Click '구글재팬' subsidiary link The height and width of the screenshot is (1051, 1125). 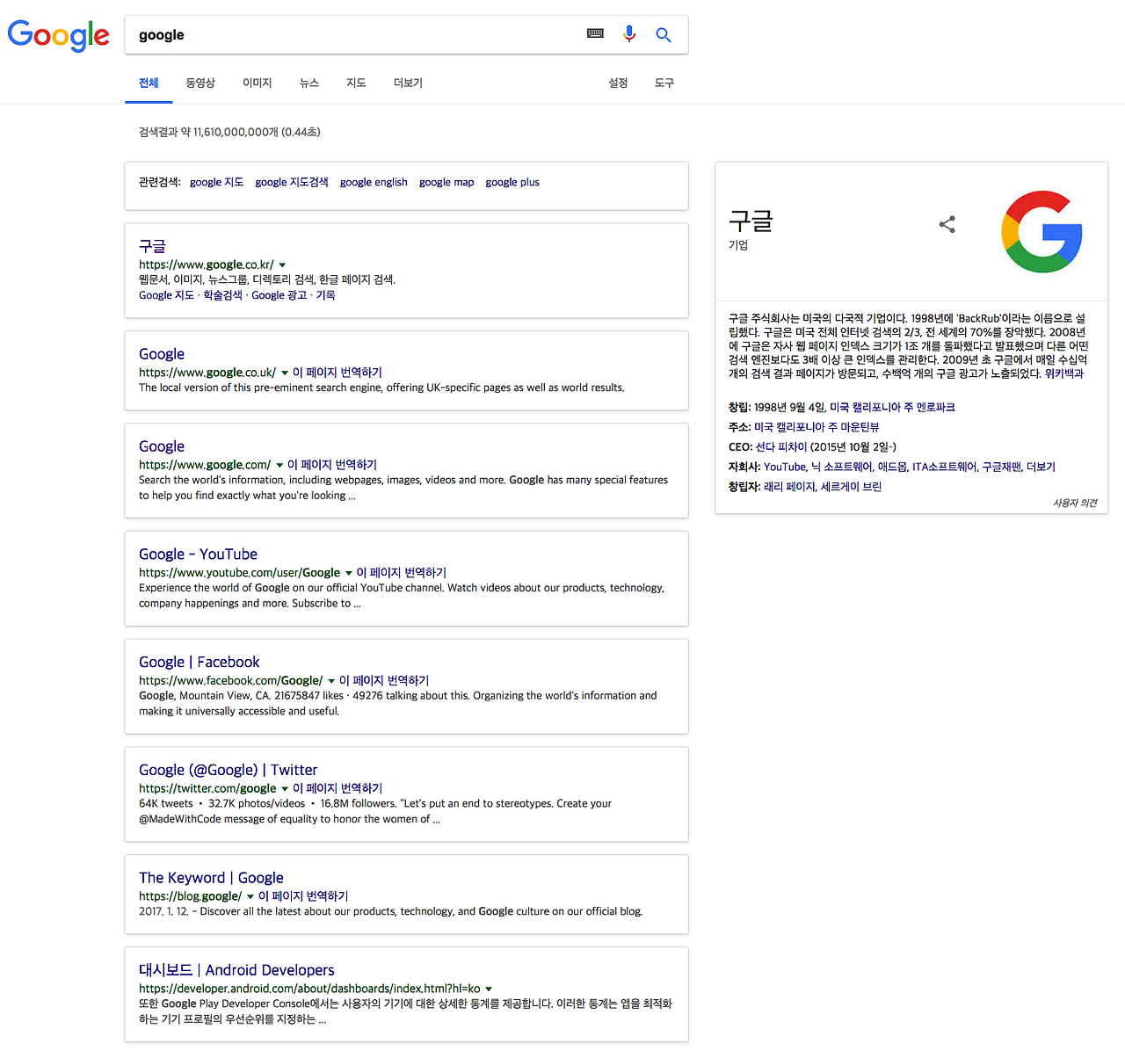tap(1002, 468)
